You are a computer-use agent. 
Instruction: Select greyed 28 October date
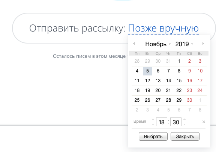tap(137, 61)
